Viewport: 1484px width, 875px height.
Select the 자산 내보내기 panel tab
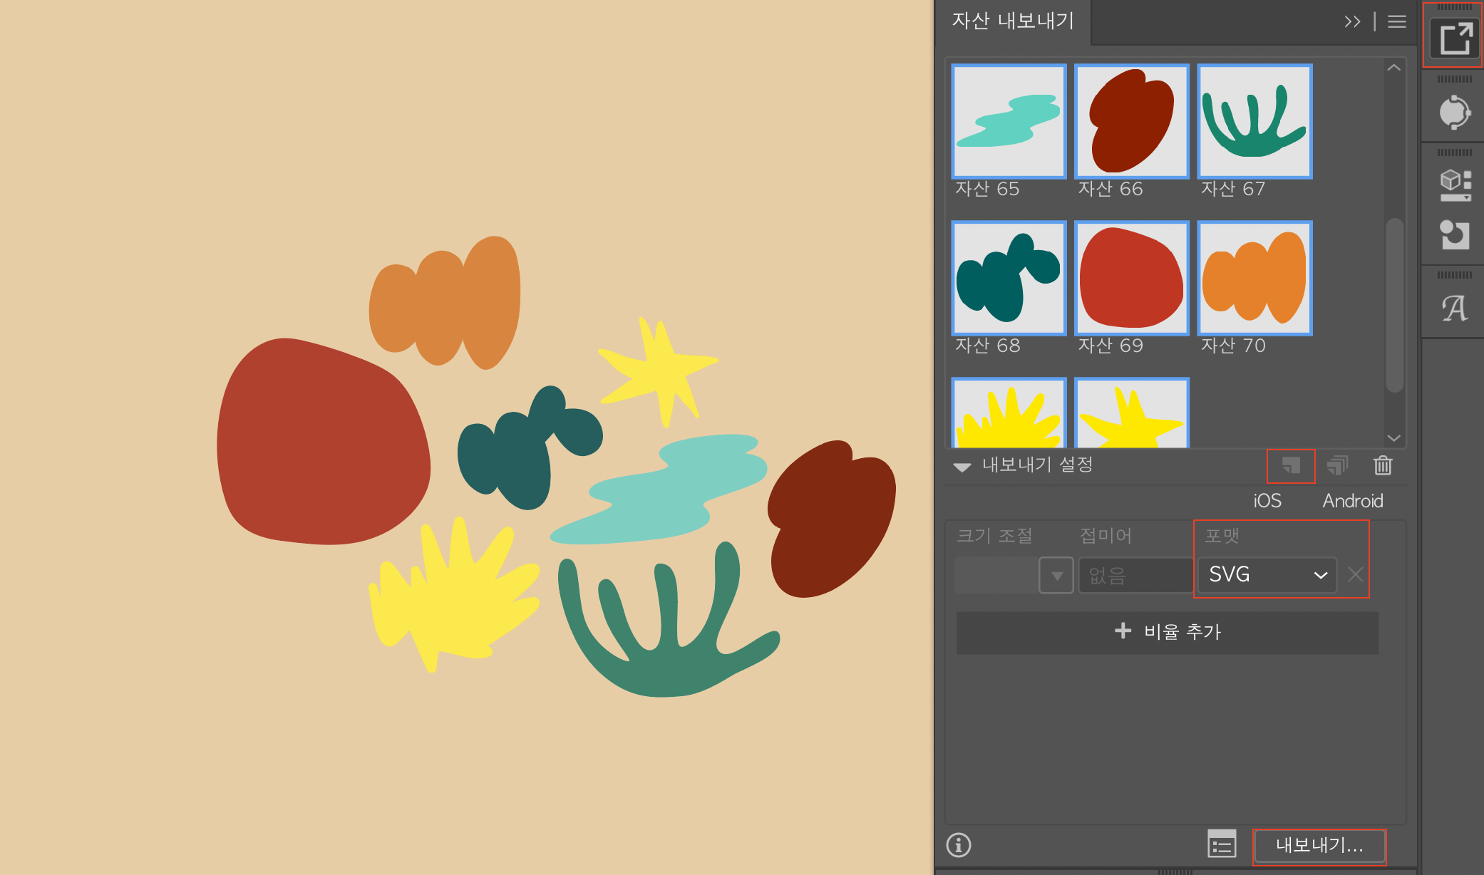click(x=1013, y=21)
